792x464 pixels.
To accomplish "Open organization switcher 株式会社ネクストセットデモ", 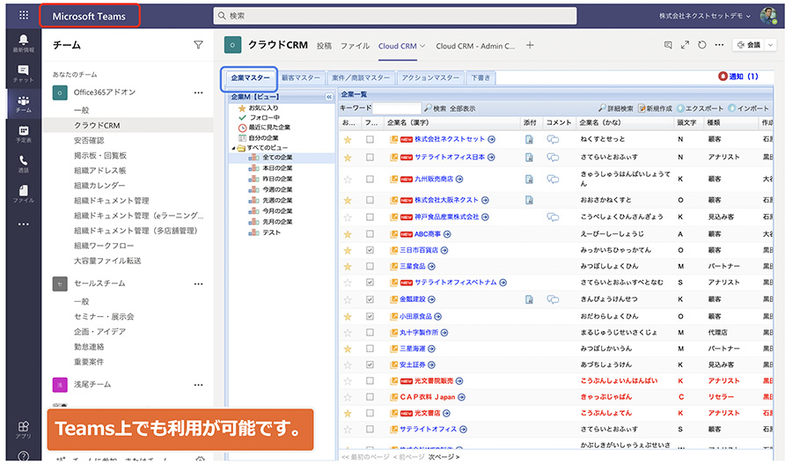I will click(705, 16).
